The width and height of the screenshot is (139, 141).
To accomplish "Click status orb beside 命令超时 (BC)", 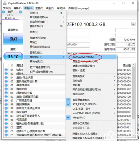I will click(x=6, y=112).
